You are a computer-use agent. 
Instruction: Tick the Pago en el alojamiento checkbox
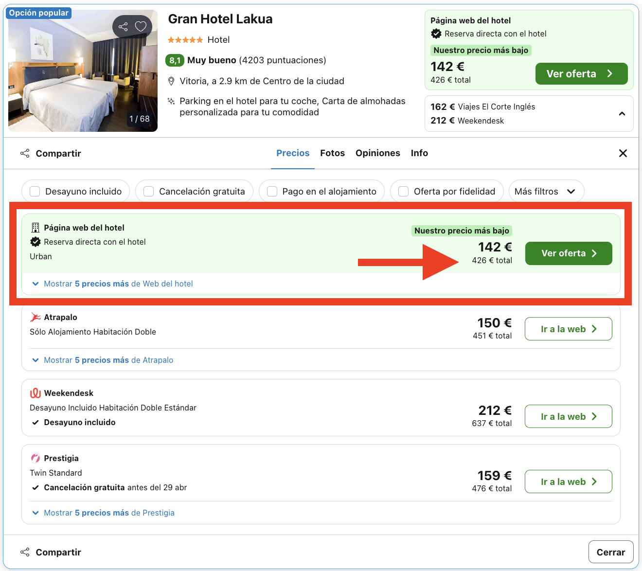272,192
